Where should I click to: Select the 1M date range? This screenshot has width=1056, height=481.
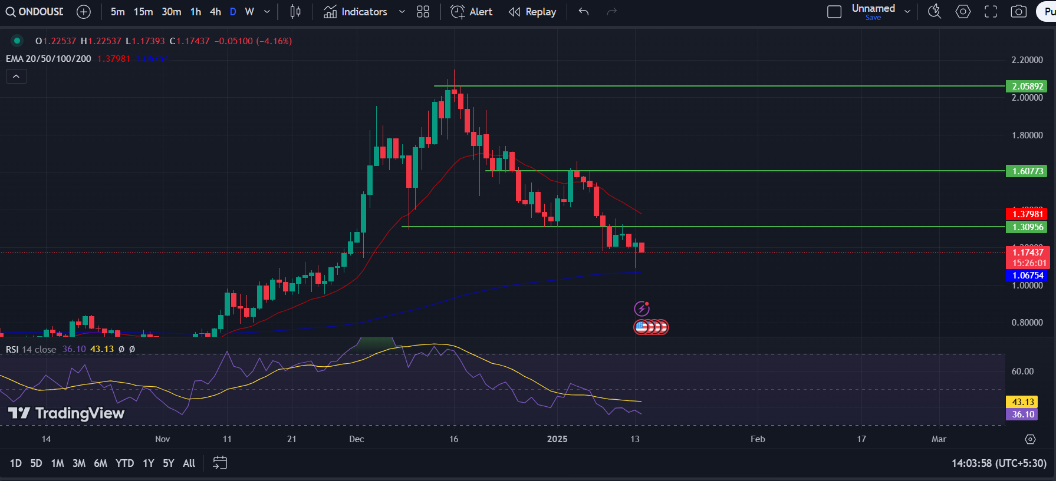point(57,463)
